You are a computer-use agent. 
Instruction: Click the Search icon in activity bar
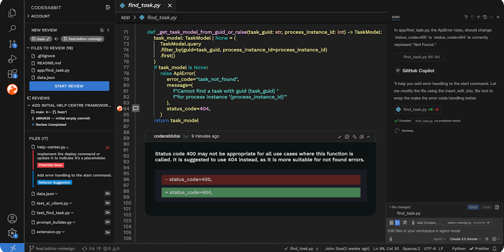(12, 29)
